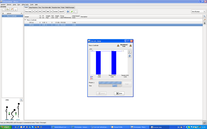The height and width of the screenshot is (129, 207).
Task: Click the CMJ jump illustration thumbnail
Action: 13,111
